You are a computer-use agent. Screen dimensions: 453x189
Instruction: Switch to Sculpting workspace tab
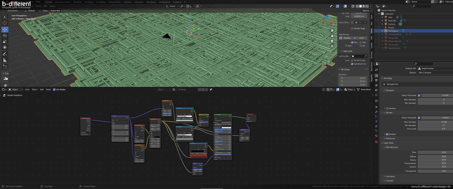point(89,2)
